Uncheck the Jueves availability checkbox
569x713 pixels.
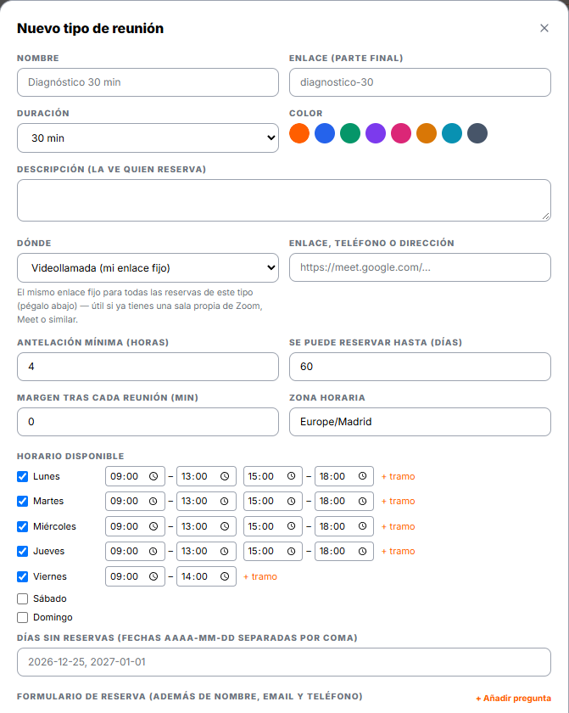tap(22, 551)
